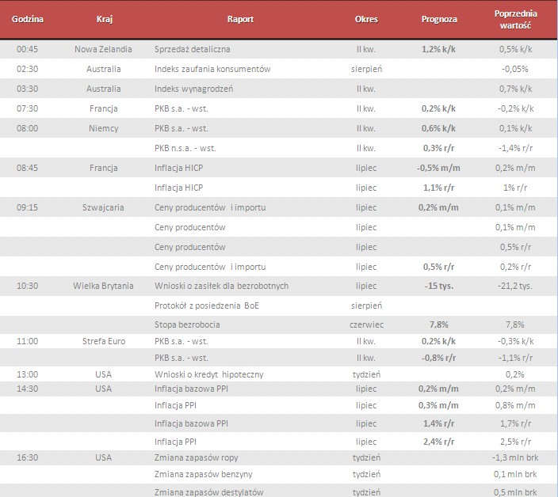Click Zmiana zapasów benzyny report
The height and width of the screenshot is (497, 558).
click(x=203, y=474)
